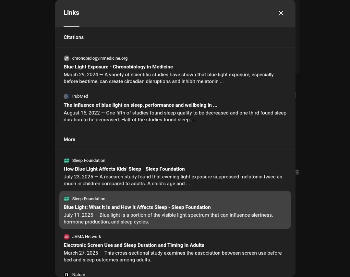Open Electronic Screen Use and Sleep Duration article
350x277 pixels.
pos(134,245)
